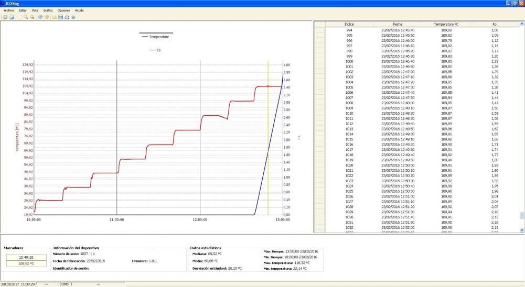
Task: Click the first clock-check toolbar icon
Action: (x=5, y=17)
